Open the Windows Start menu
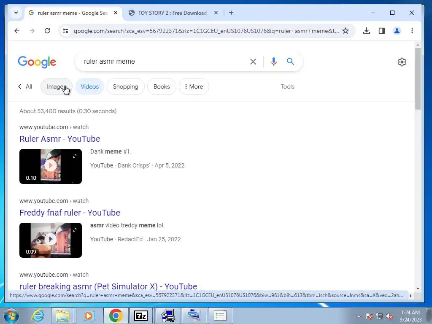 [x=11, y=316]
